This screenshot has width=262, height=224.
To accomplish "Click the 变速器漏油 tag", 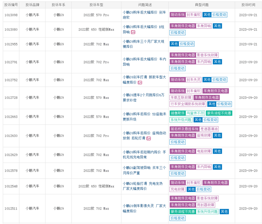I will (209, 129).
